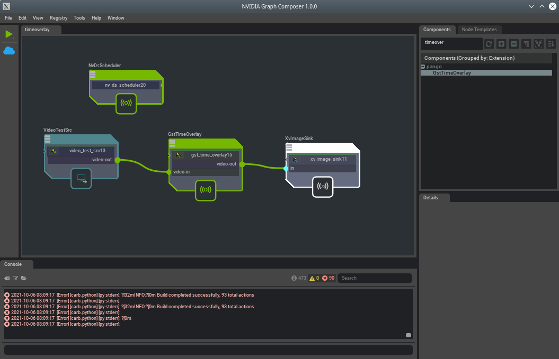The height and width of the screenshot is (359, 559).
Task: Collapse the pango group in Components
Action: point(423,67)
